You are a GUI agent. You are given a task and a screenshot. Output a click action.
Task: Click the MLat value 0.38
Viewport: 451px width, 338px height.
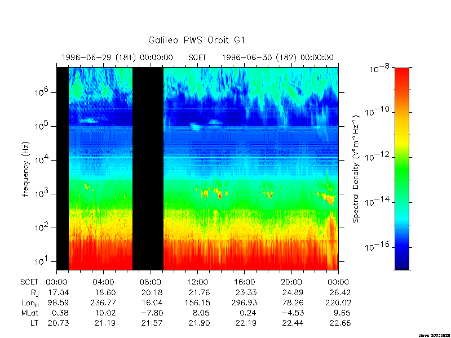pos(60,313)
